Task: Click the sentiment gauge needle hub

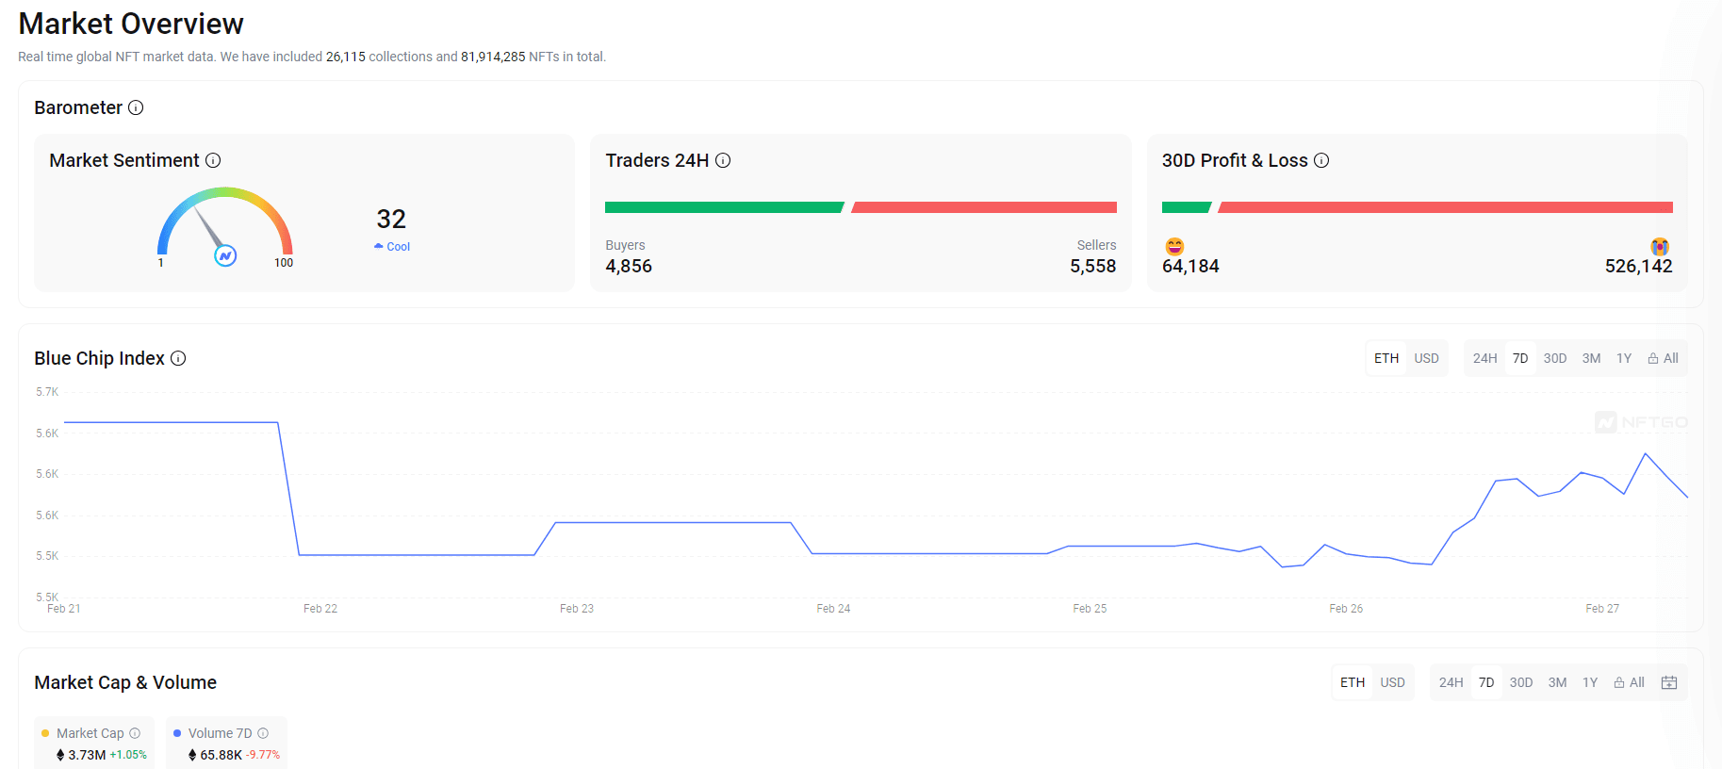Action: (225, 255)
